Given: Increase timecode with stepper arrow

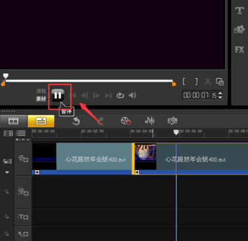Looking at the screenshot, I should click(220, 93).
